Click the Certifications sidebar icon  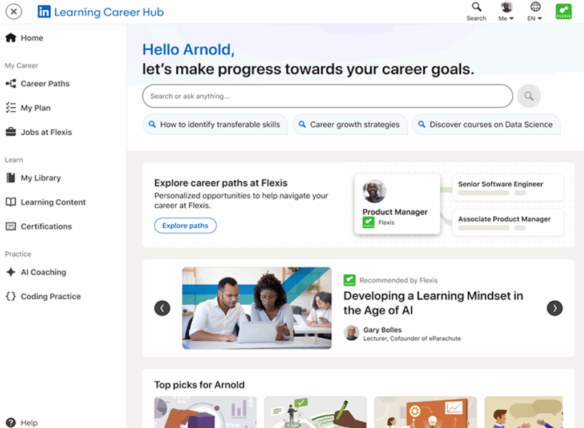pyautogui.click(x=10, y=227)
